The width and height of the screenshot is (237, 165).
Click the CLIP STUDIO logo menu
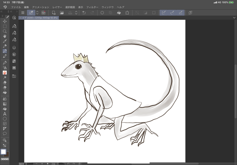(x=5, y=7)
